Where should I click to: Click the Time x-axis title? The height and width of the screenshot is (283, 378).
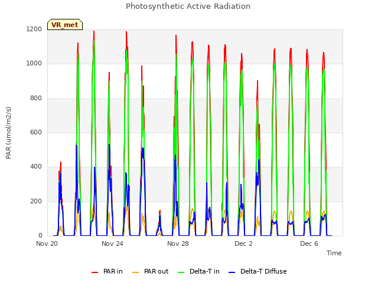click(x=334, y=253)
